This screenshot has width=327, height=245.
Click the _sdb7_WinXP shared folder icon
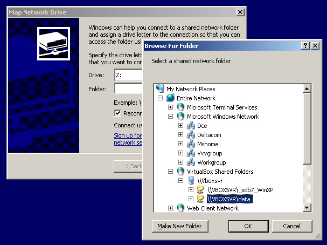pyautogui.click(x=201, y=189)
